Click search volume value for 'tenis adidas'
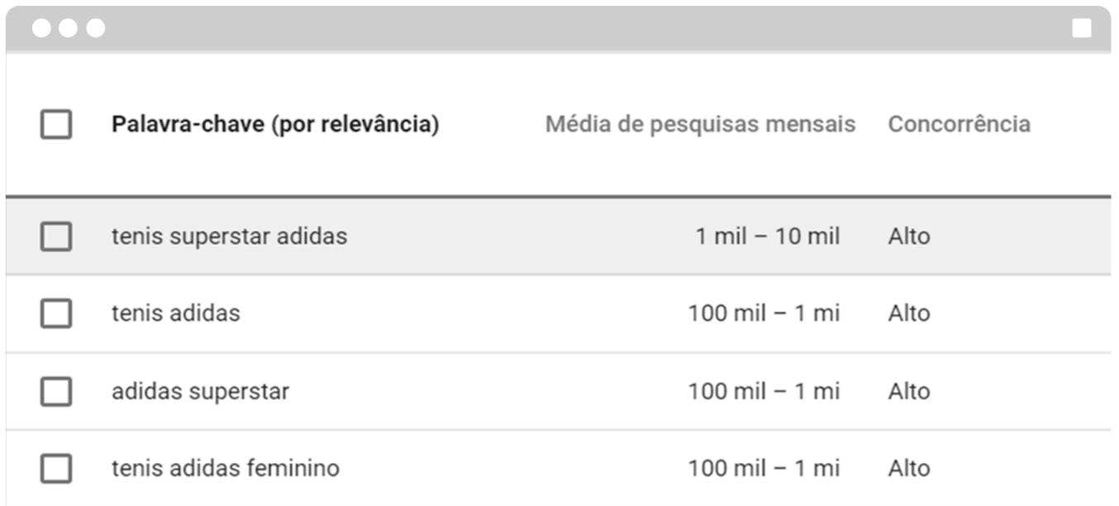 point(763,313)
